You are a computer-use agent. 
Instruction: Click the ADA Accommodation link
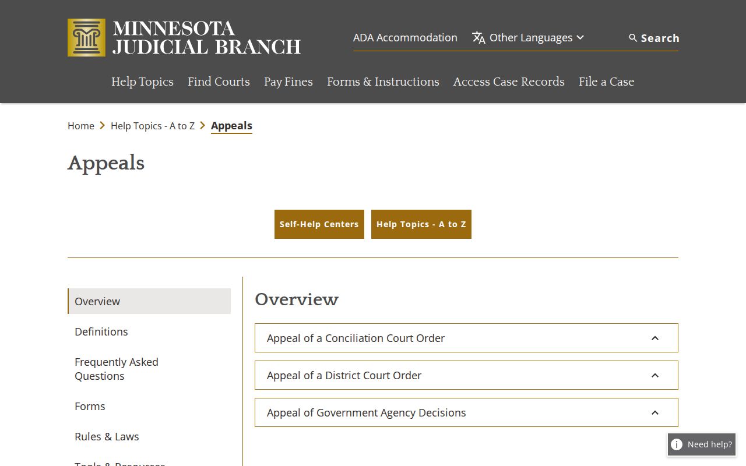click(x=405, y=38)
